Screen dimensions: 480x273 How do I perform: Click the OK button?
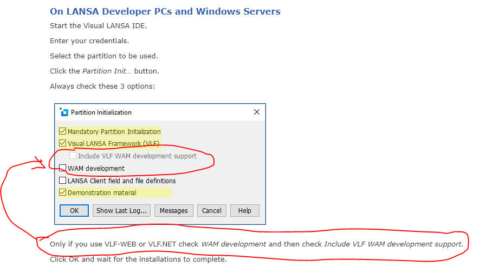tap(74, 210)
